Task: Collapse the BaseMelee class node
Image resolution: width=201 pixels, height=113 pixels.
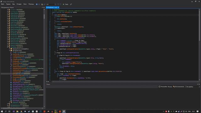Action: coord(8,47)
